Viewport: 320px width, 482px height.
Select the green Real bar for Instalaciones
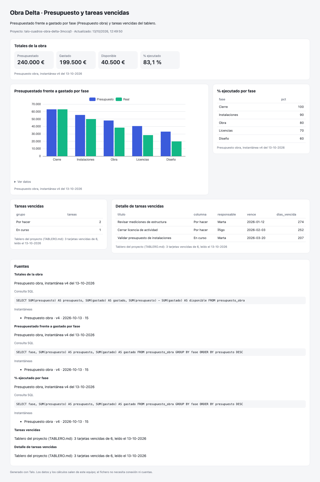[91, 138]
